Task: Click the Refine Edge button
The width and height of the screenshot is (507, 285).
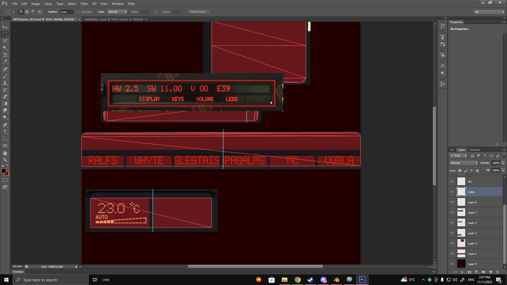Action: click(x=199, y=12)
